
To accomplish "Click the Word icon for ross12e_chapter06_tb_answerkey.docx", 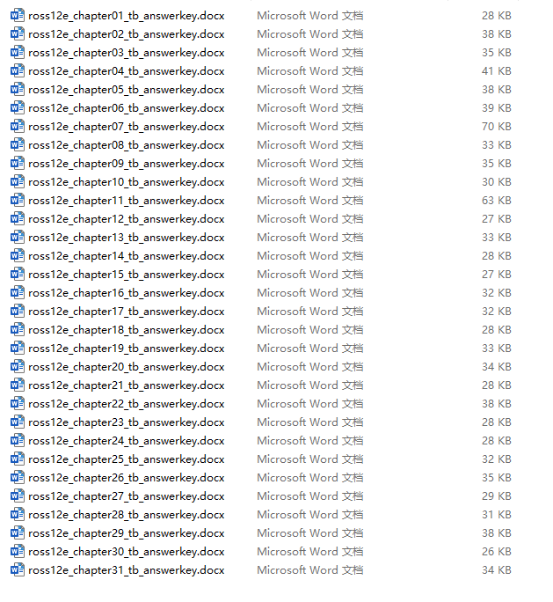I will coord(18,108).
